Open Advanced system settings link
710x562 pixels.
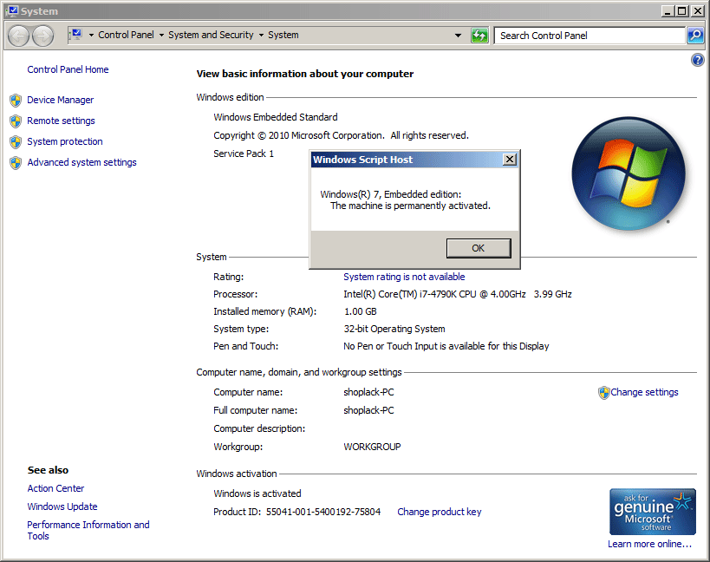pyautogui.click(x=81, y=162)
